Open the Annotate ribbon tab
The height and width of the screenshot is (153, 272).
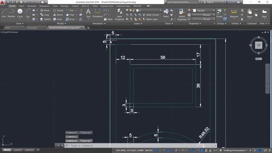point(31,6)
